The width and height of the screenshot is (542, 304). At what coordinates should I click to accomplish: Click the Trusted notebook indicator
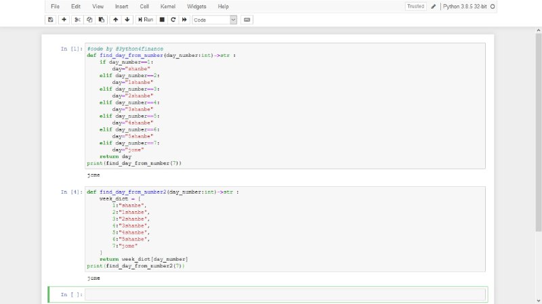pyautogui.click(x=415, y=6)
